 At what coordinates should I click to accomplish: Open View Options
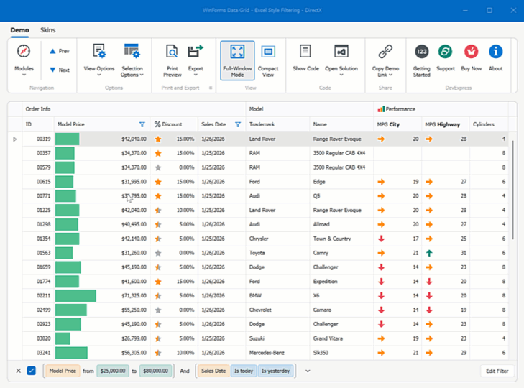[99, 60]
